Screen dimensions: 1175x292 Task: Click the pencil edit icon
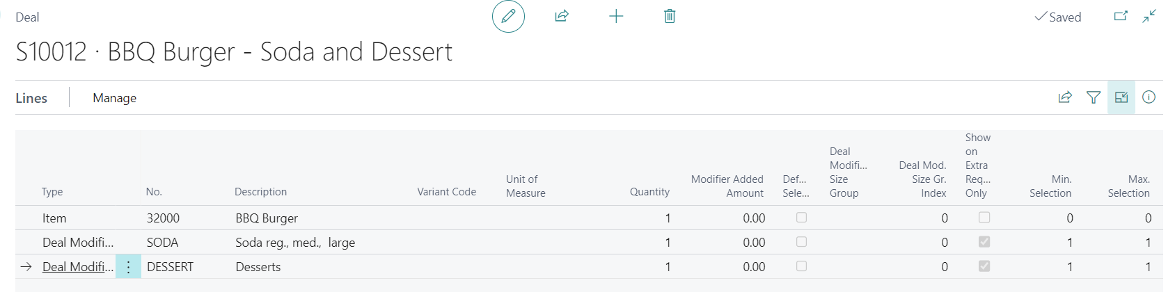coord(508,17)
